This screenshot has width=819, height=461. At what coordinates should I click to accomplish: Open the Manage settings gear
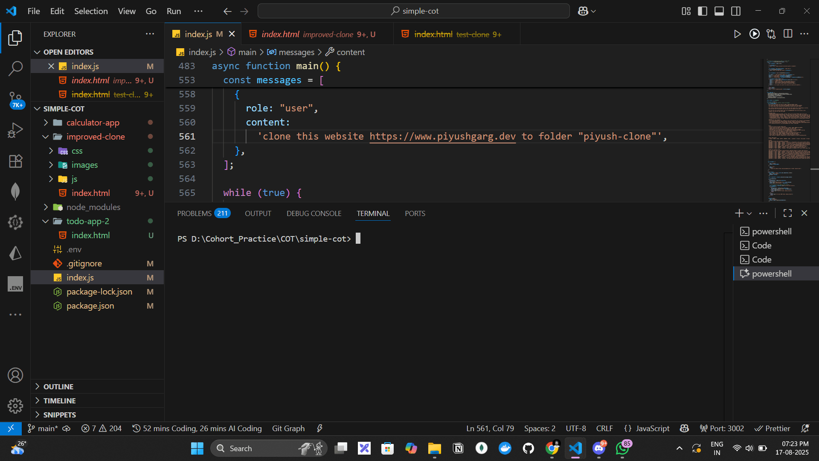point(15,406)
